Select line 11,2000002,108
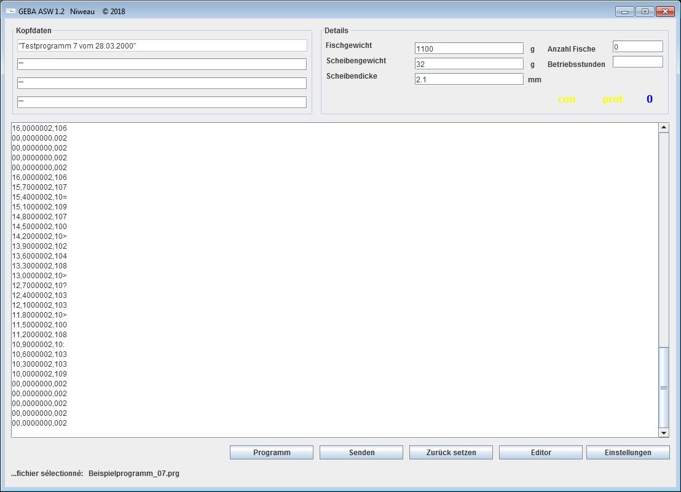The width and height of the screenshot is (681, 492). (x=39, y=335)
